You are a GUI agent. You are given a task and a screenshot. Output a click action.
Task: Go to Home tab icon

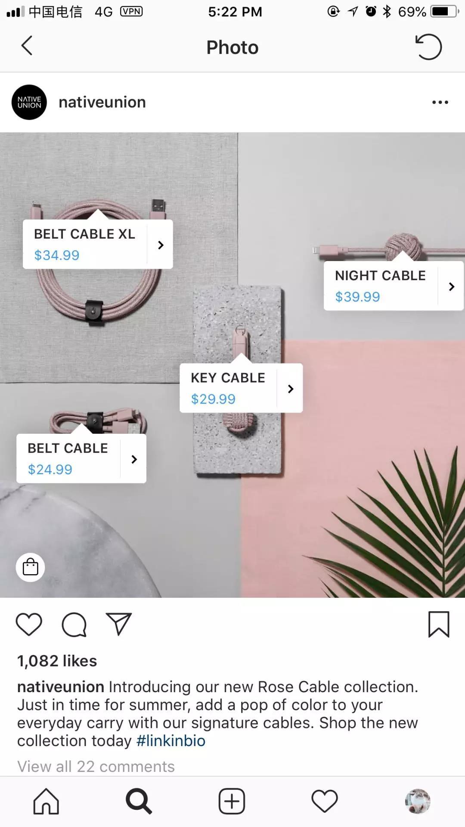[x=46, y=802]
